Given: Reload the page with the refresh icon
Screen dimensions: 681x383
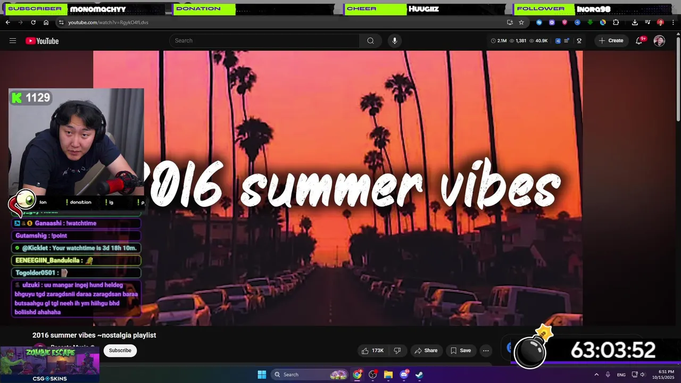Looking at the screenshot, I should (33, 22).
